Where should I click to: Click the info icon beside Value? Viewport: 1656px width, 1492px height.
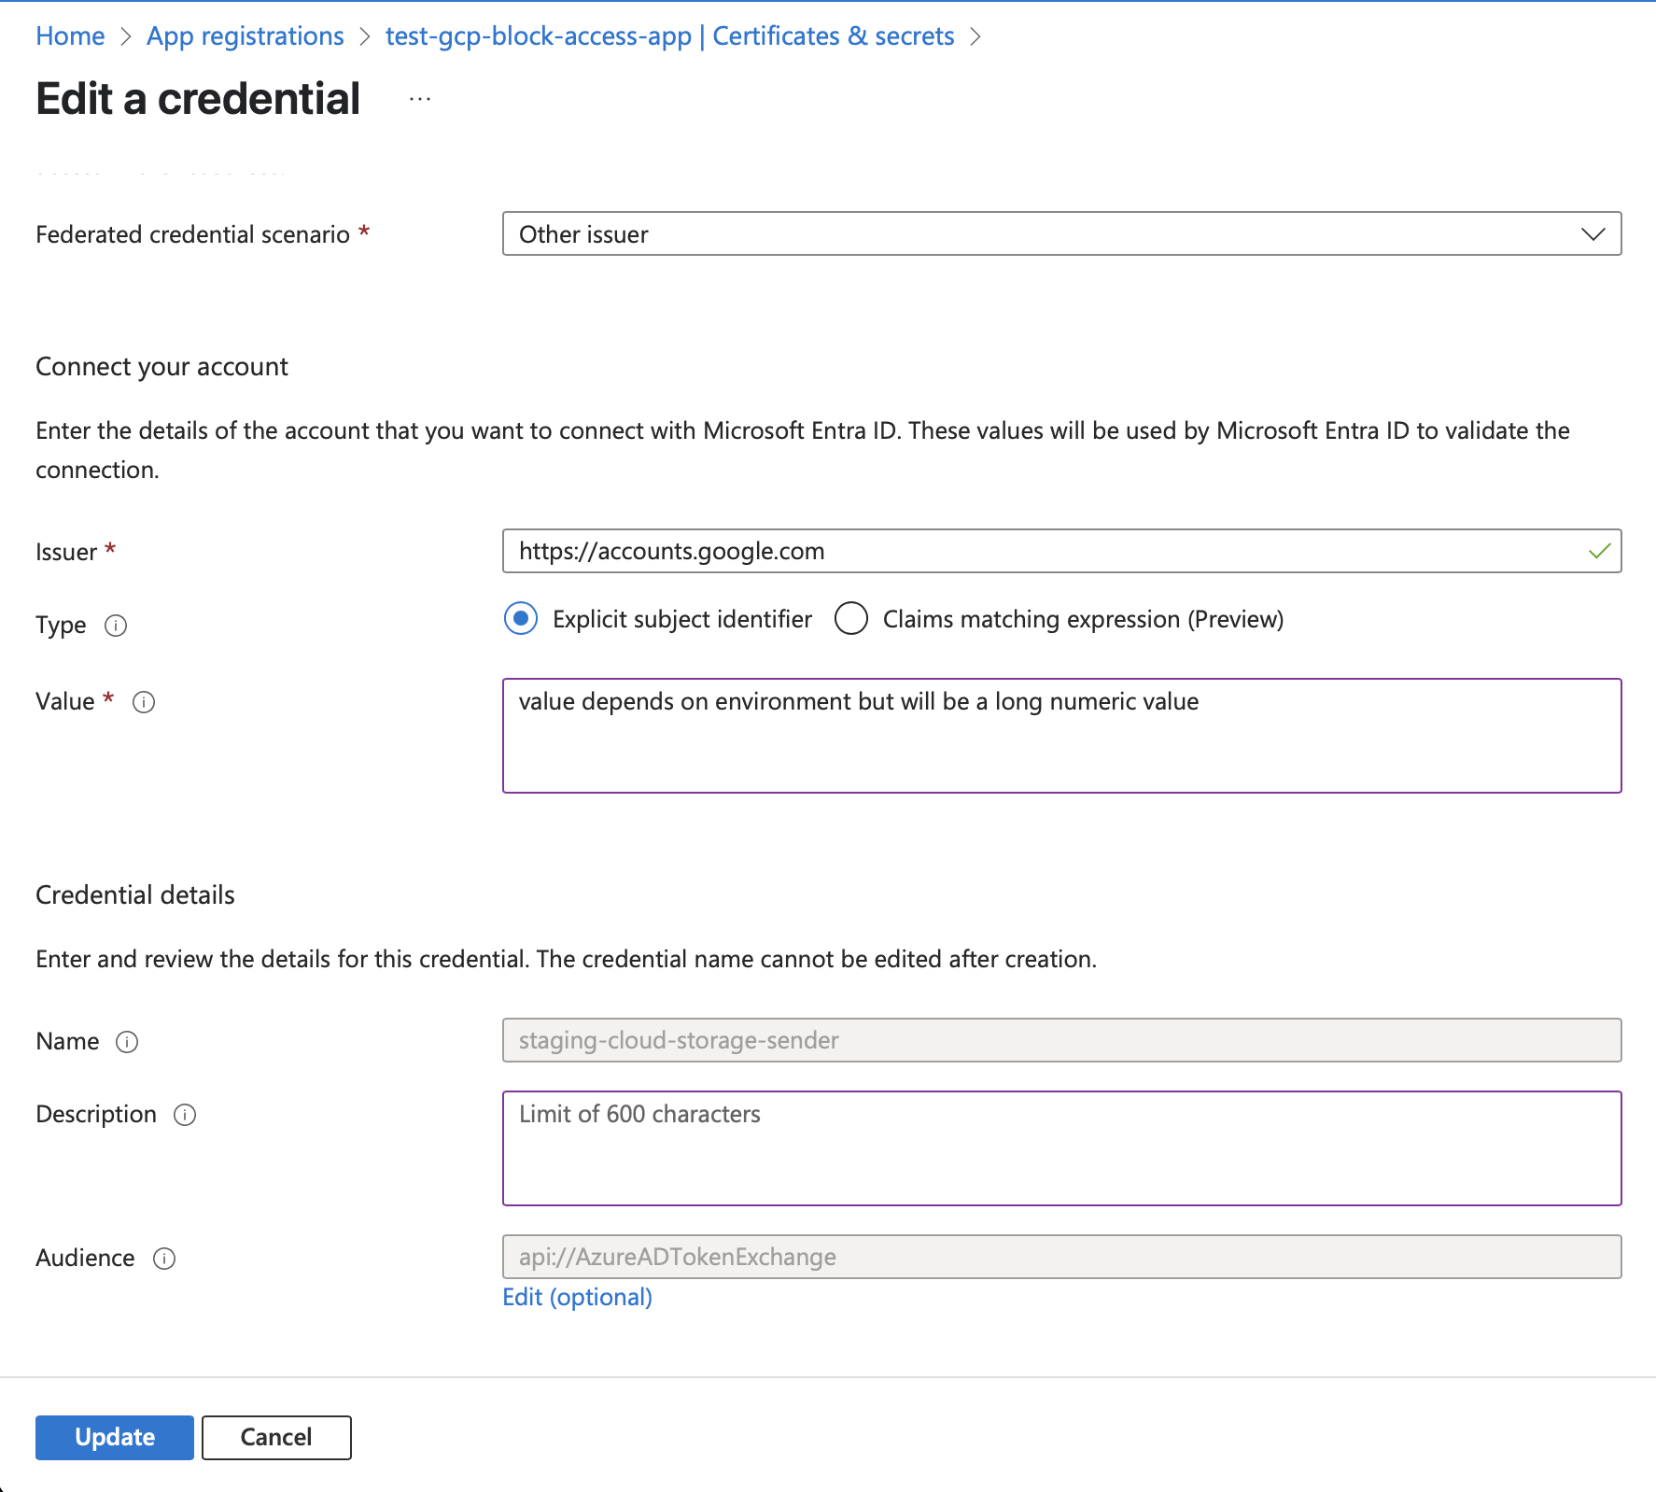pos(143,703)
